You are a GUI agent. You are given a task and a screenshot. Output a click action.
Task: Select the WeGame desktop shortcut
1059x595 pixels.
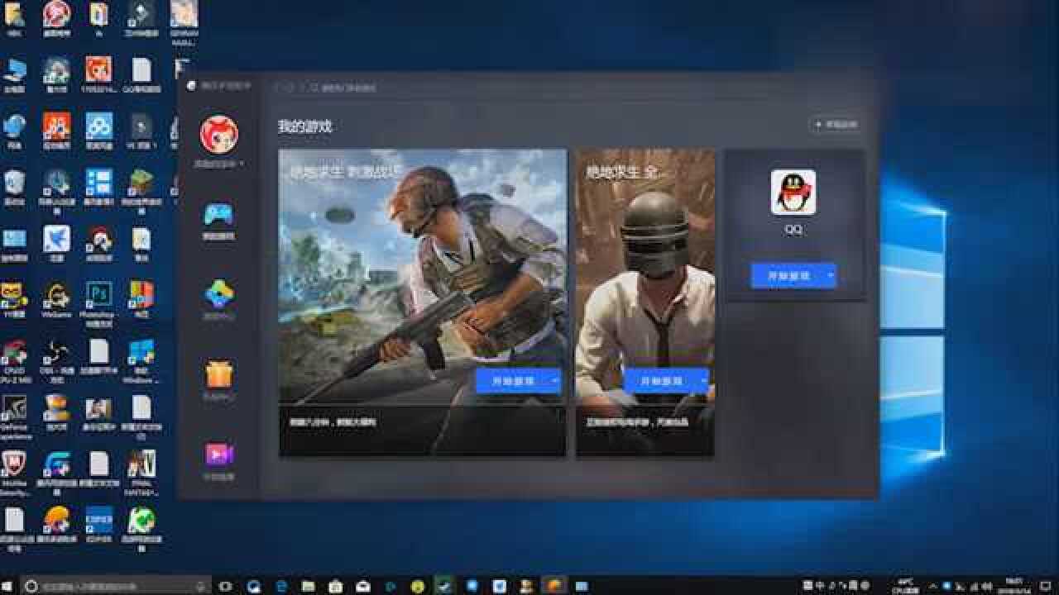point(56,300)
